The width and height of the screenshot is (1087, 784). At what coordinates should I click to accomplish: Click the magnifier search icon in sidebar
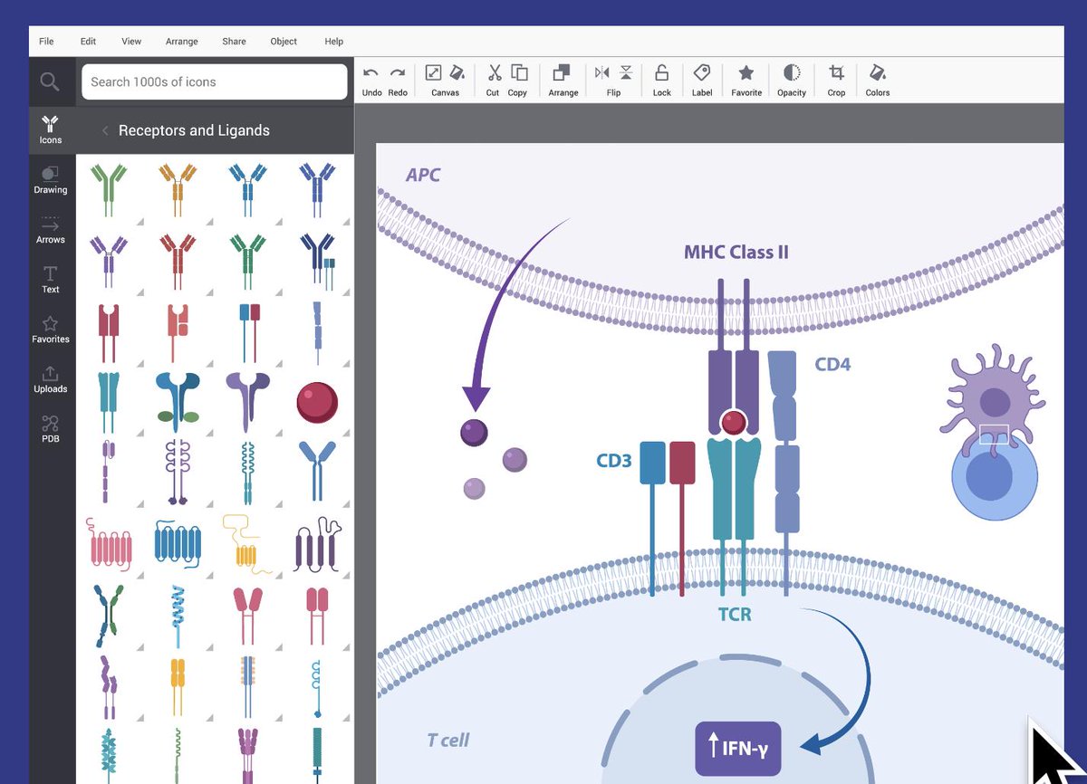pos(50,82)
